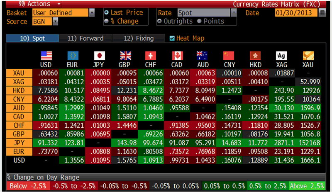Click the GBP Union Jack flag icon
This screenshot has width=332, height=192.
[x=125, y=56]
